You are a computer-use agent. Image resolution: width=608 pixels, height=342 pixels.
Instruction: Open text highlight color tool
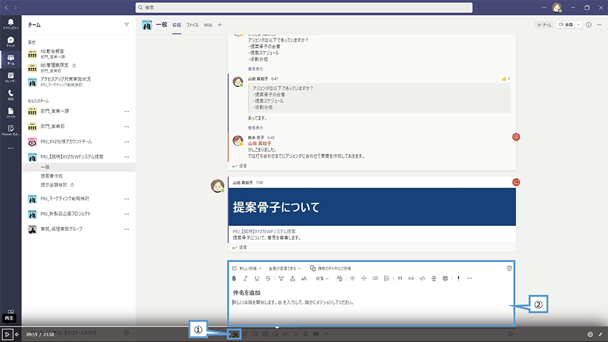pyautogui.click(x=281, y=278)
